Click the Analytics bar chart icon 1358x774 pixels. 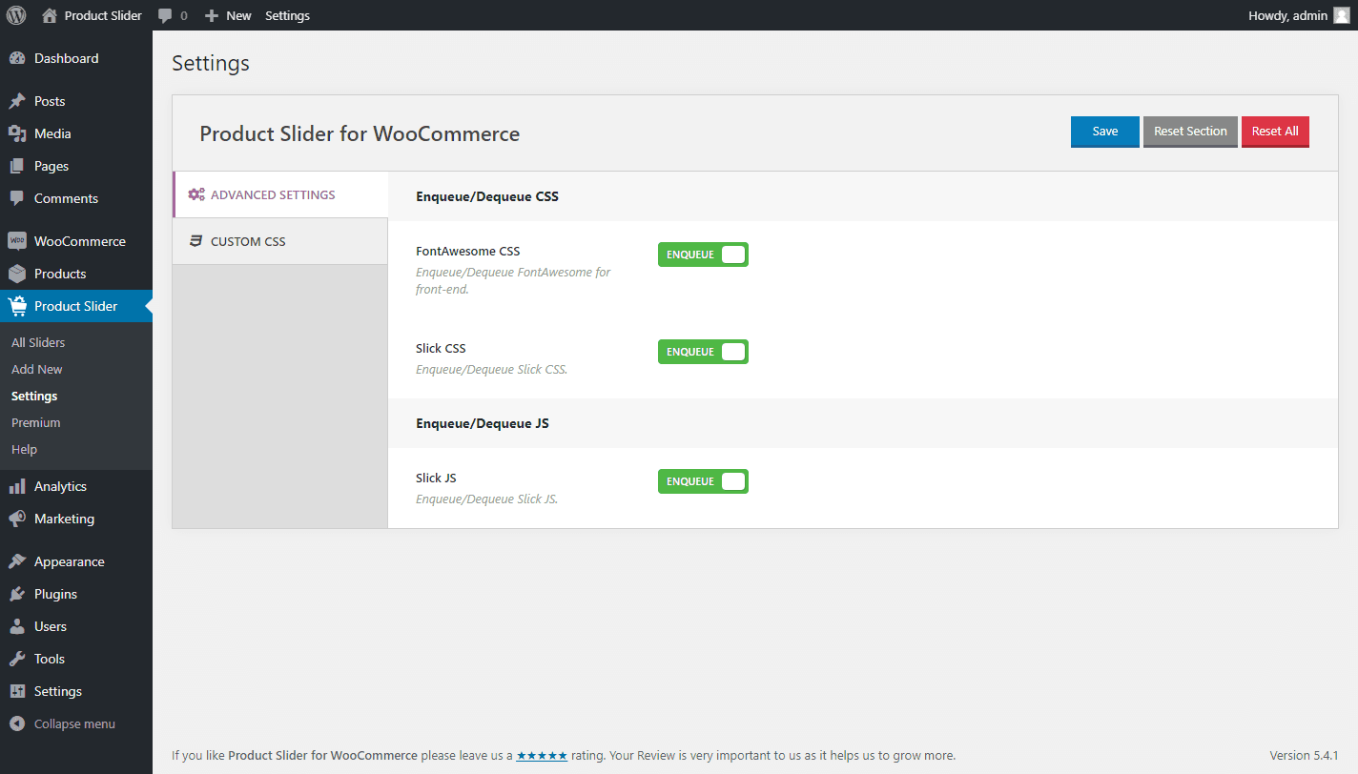pyautogui.click(x=17, y=486)
